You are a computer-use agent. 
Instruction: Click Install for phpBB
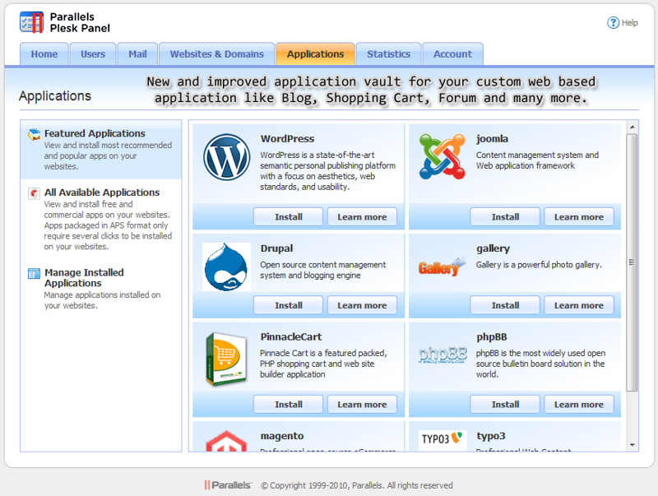click(504, 404)
